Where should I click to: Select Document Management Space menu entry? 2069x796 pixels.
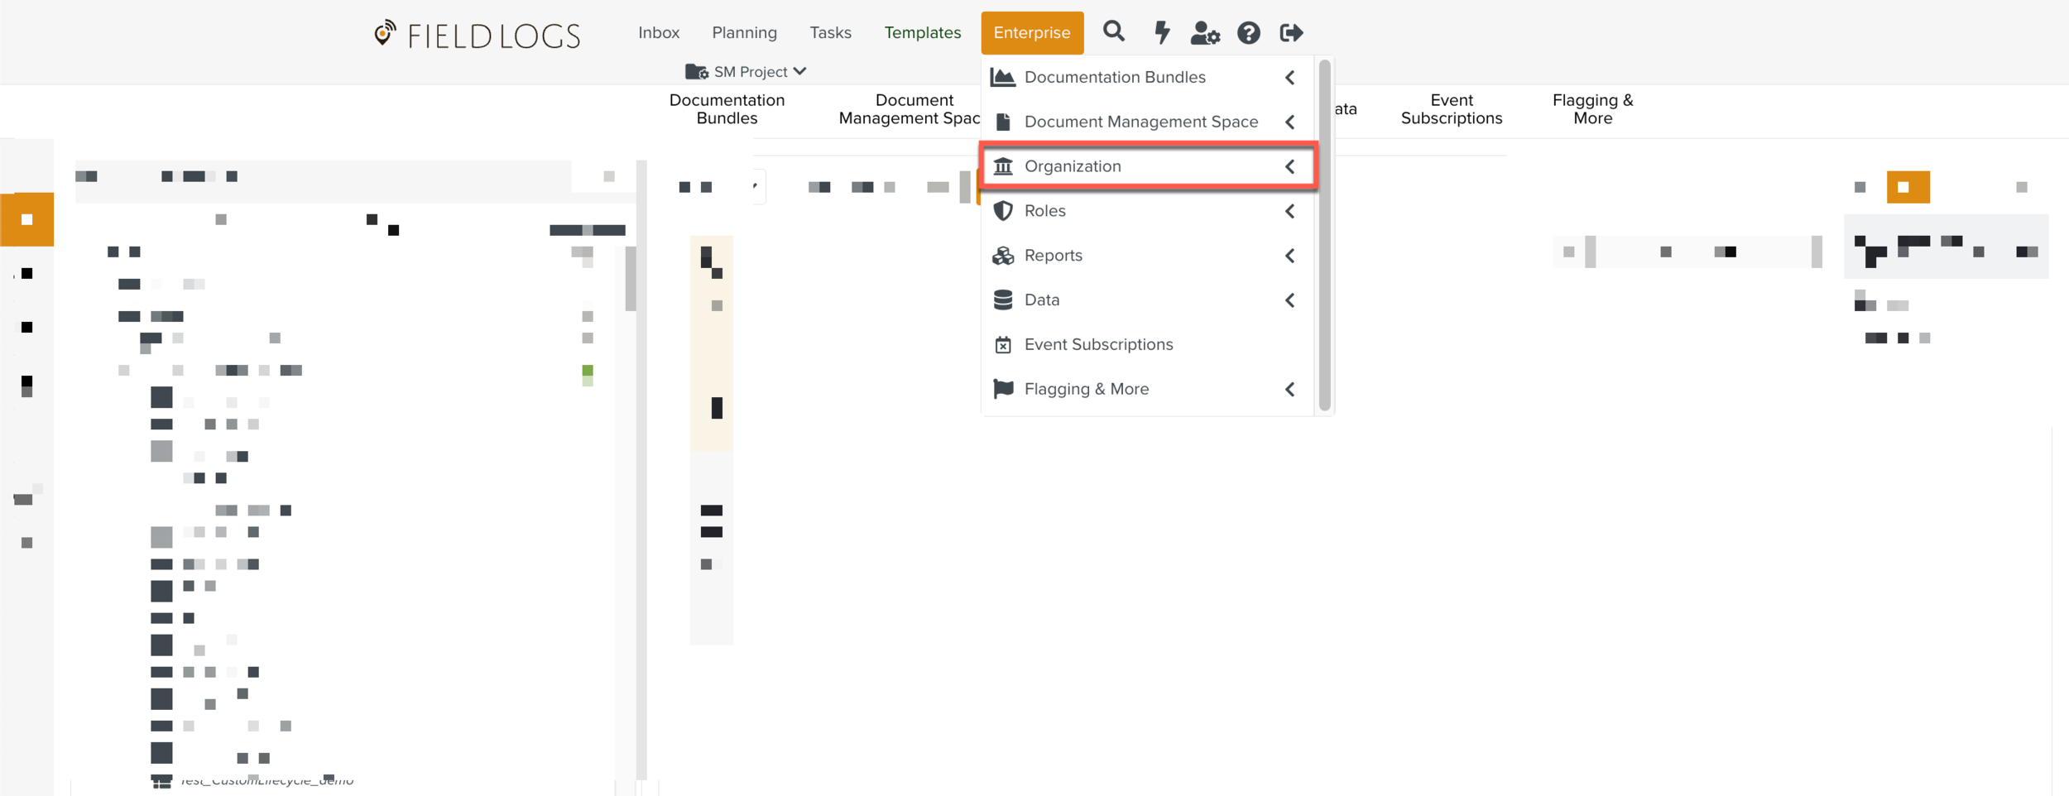(1140, 122)
